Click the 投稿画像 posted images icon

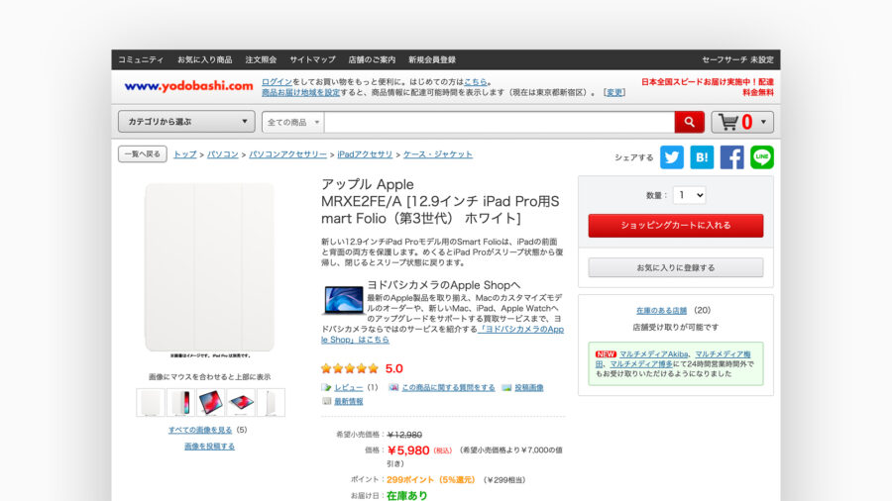click(506, 387)
